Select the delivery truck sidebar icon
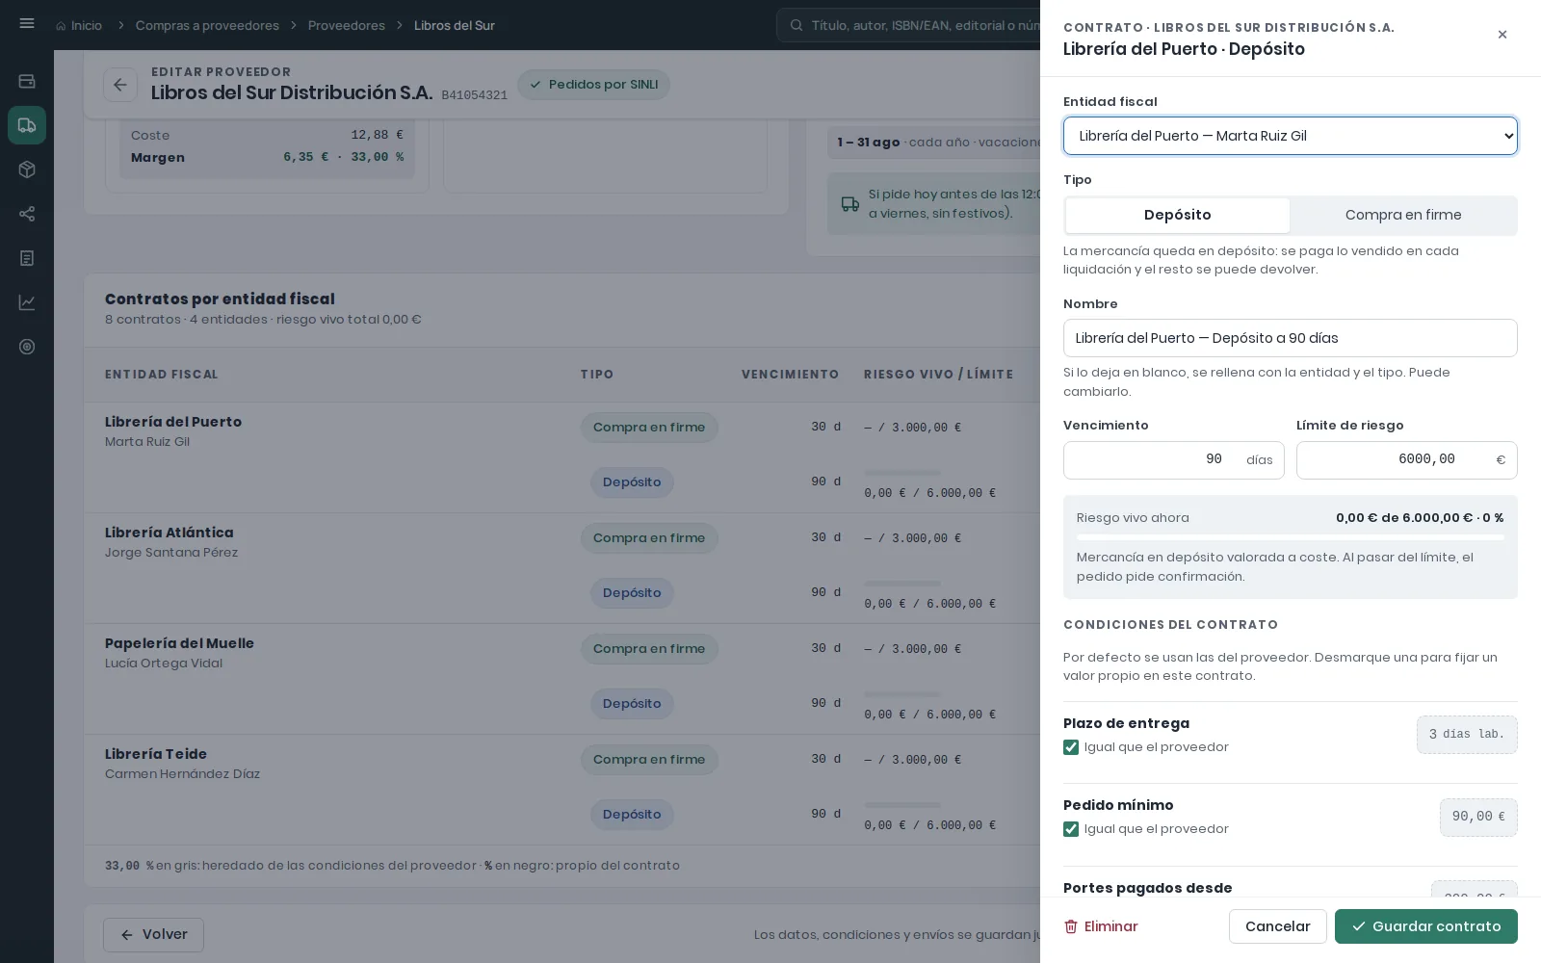Image resolution: width=1541 pixels, height=963 pixels. coord(27,125)
